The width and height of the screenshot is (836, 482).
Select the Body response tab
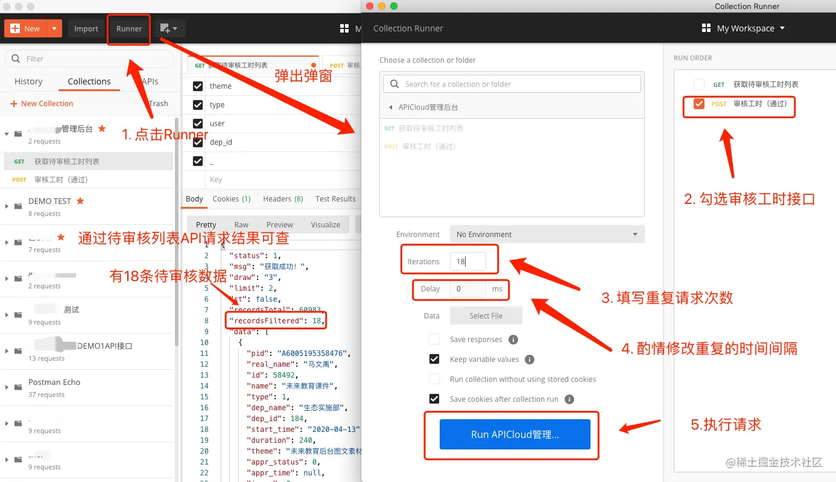(x=194, y=199)
